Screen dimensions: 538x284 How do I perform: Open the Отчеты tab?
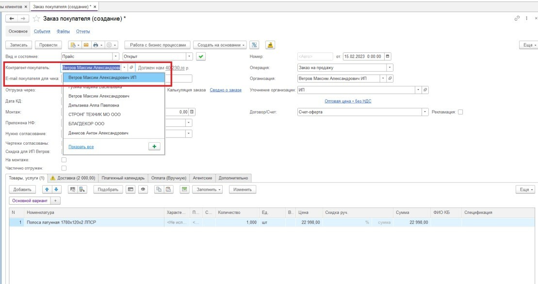(x=83, y=31)
